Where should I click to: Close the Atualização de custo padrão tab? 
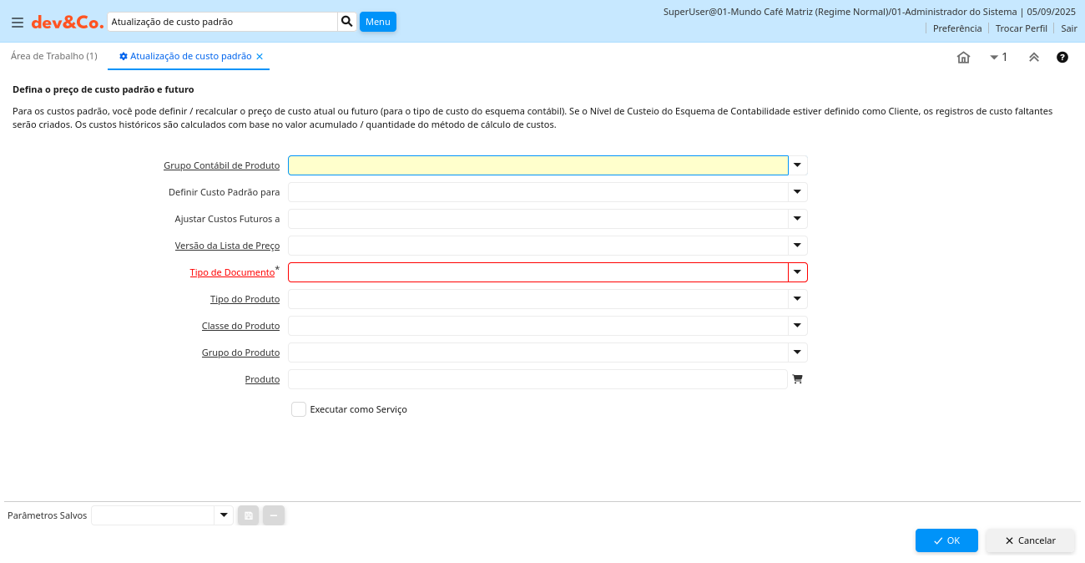pos(260,57)
